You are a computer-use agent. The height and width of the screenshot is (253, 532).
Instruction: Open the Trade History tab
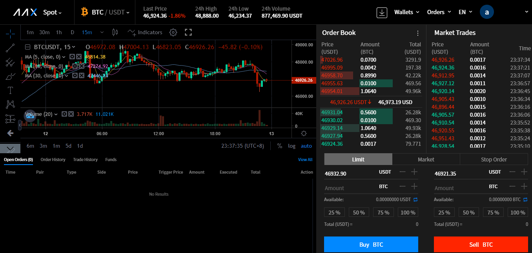[85, 159]
